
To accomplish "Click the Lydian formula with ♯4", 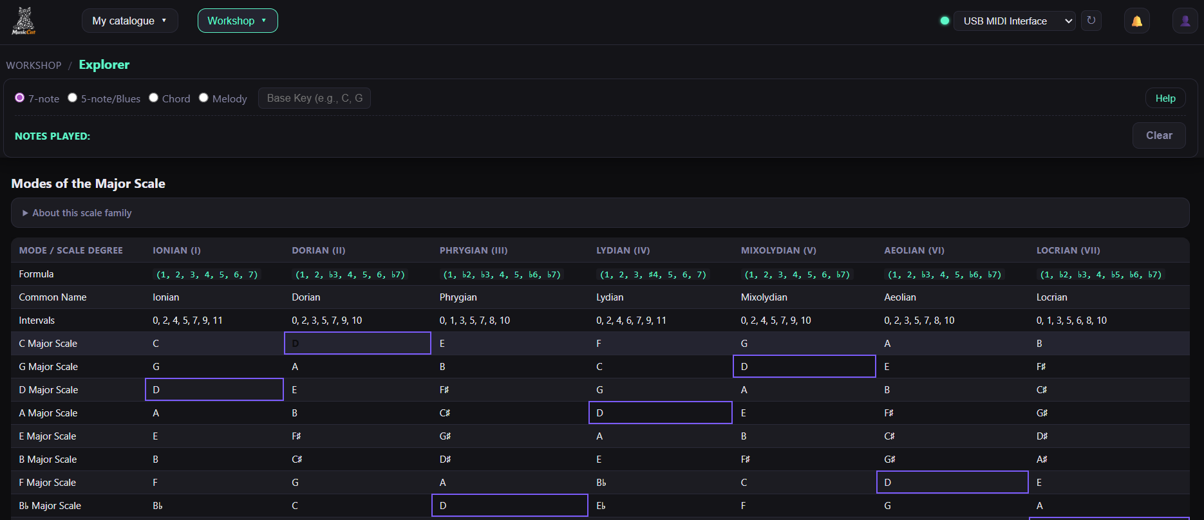I will pyautogui.click(x=653, y=274).
